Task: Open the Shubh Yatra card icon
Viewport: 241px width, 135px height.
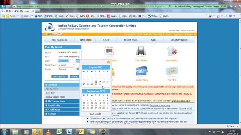Action: [142, 71]
